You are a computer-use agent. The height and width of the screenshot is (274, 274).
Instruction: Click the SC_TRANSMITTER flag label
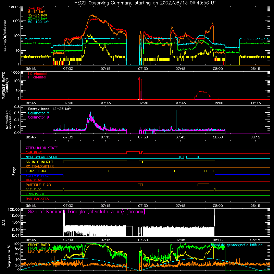[x=40, y=166]
